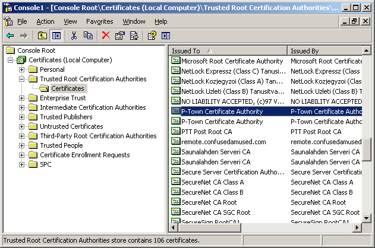The width and height of the screenshot is (375, 248).
Task: Restore the inner MDI child window
Action: tap(354, 21)
